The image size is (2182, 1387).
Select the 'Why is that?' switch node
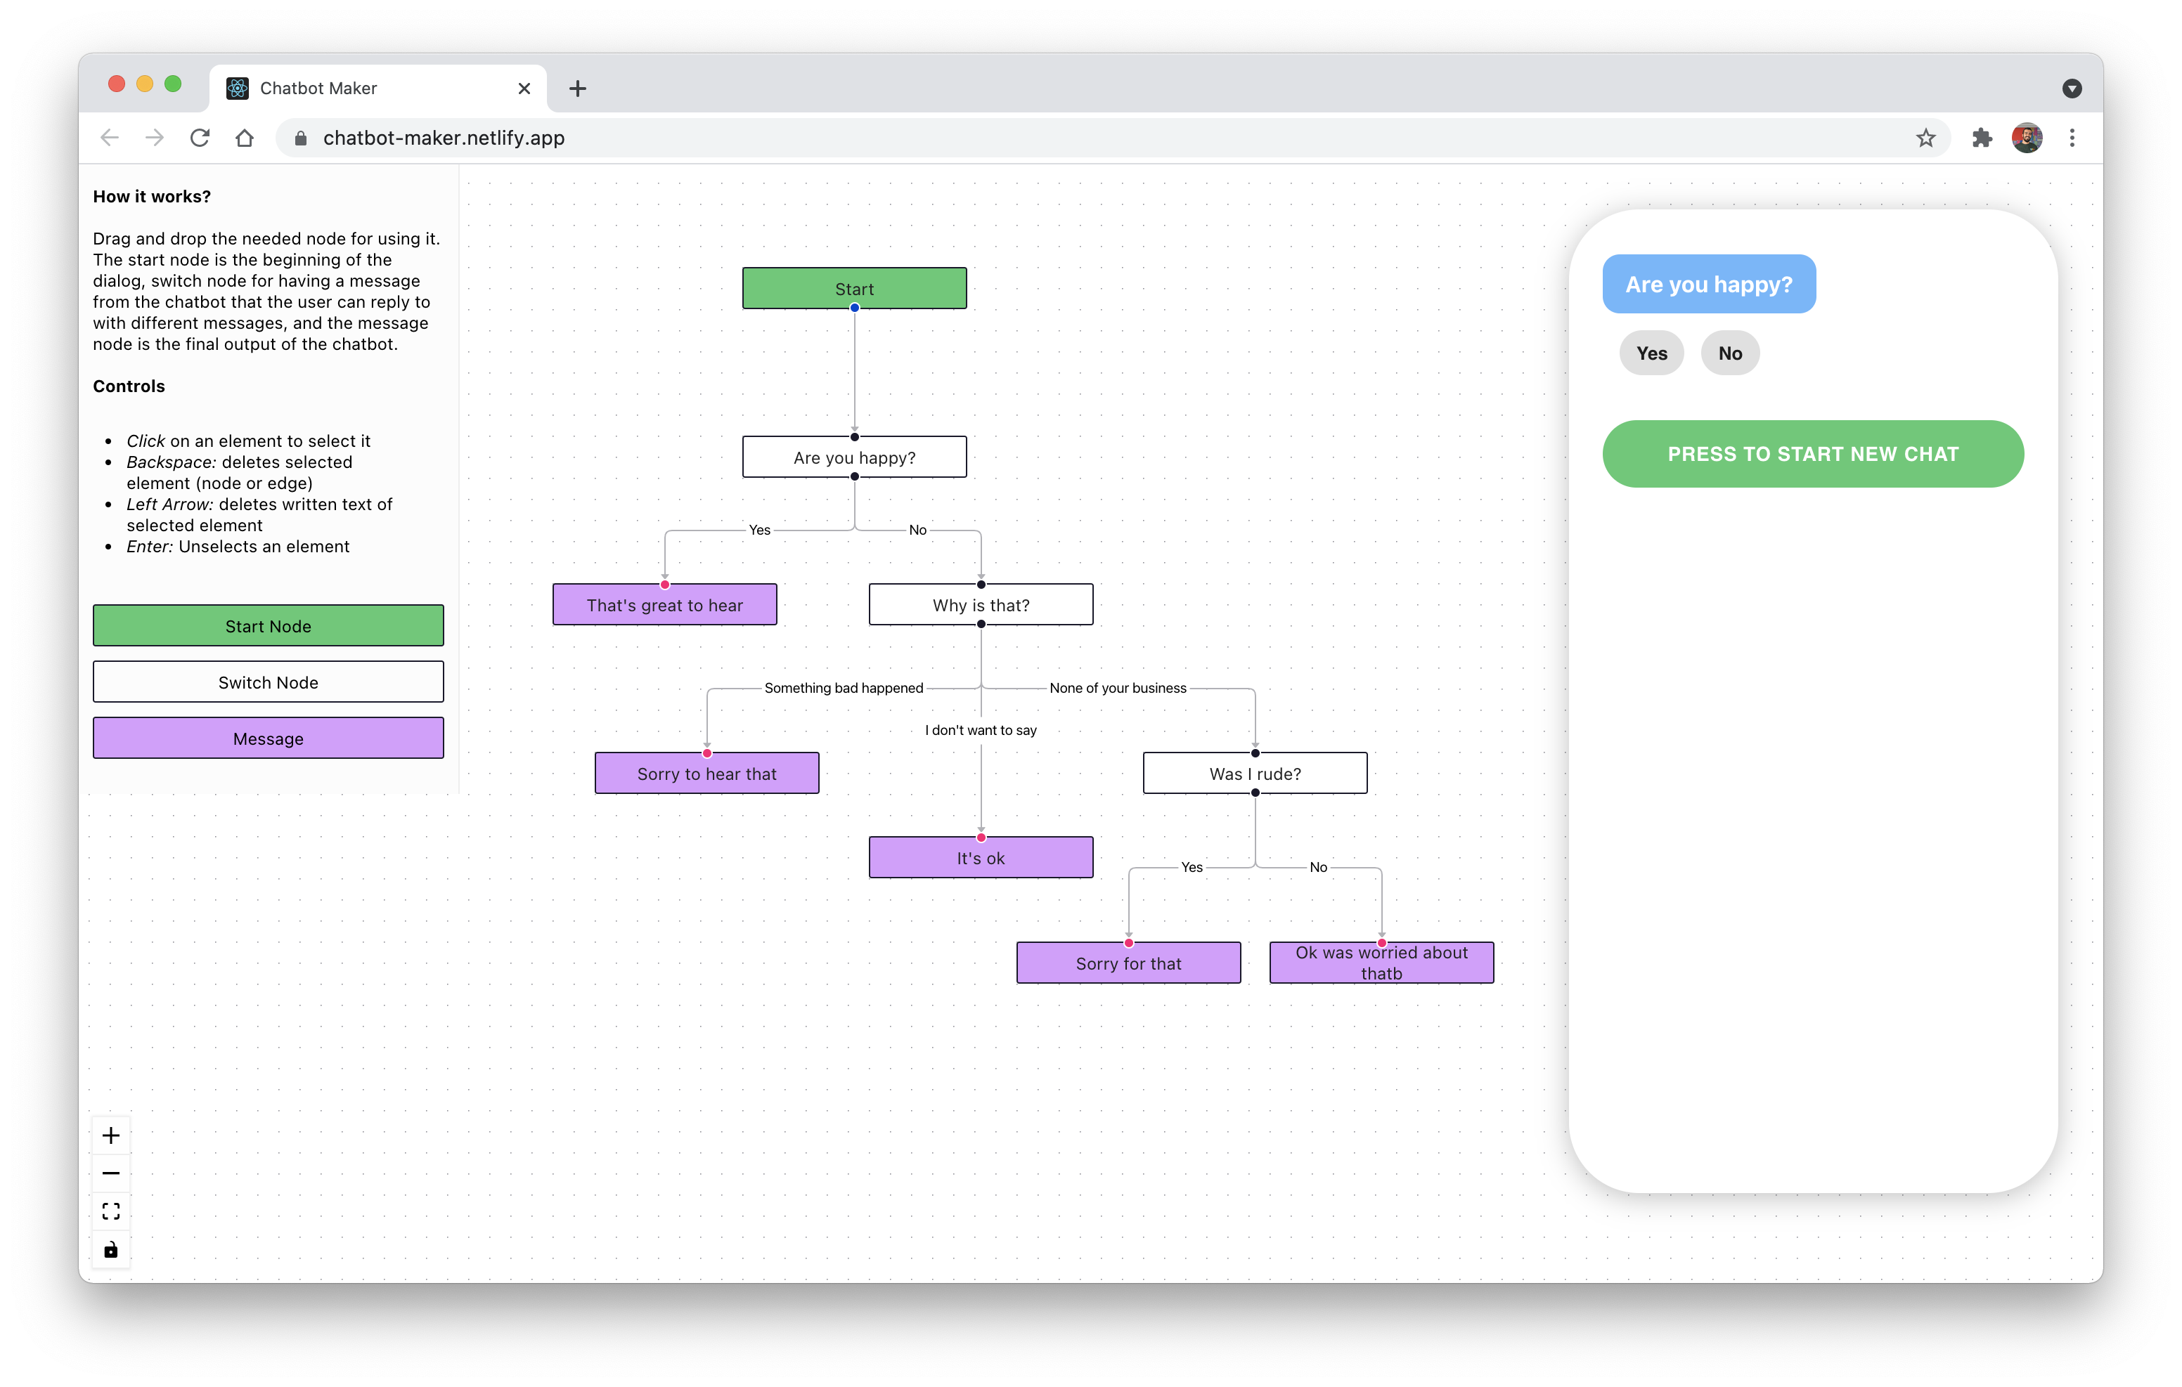point(981,604)
